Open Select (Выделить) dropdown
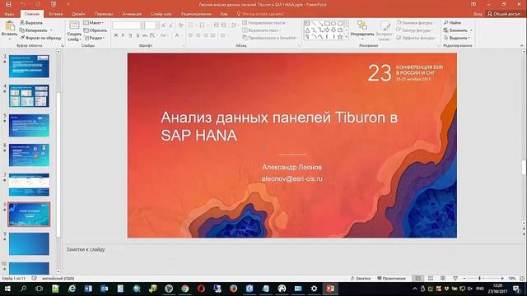 pyautogui.click(x=457, y=38)
